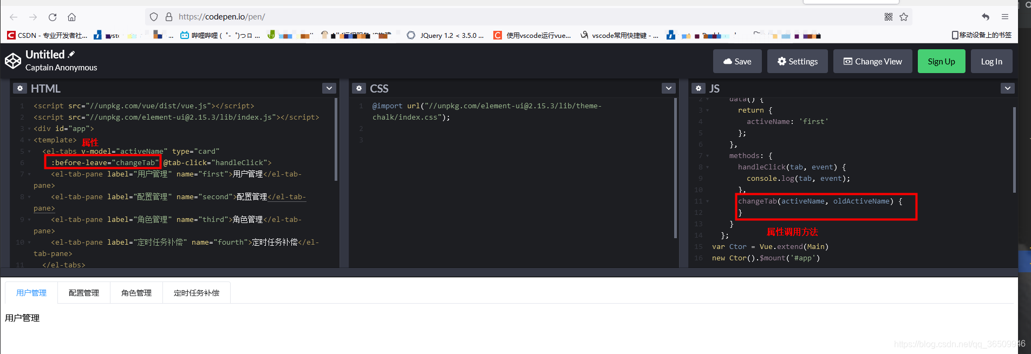This screenshot has height=354, width=1031.
Task: Click the tracking protection shield icon
Action: tap(154, 17)
